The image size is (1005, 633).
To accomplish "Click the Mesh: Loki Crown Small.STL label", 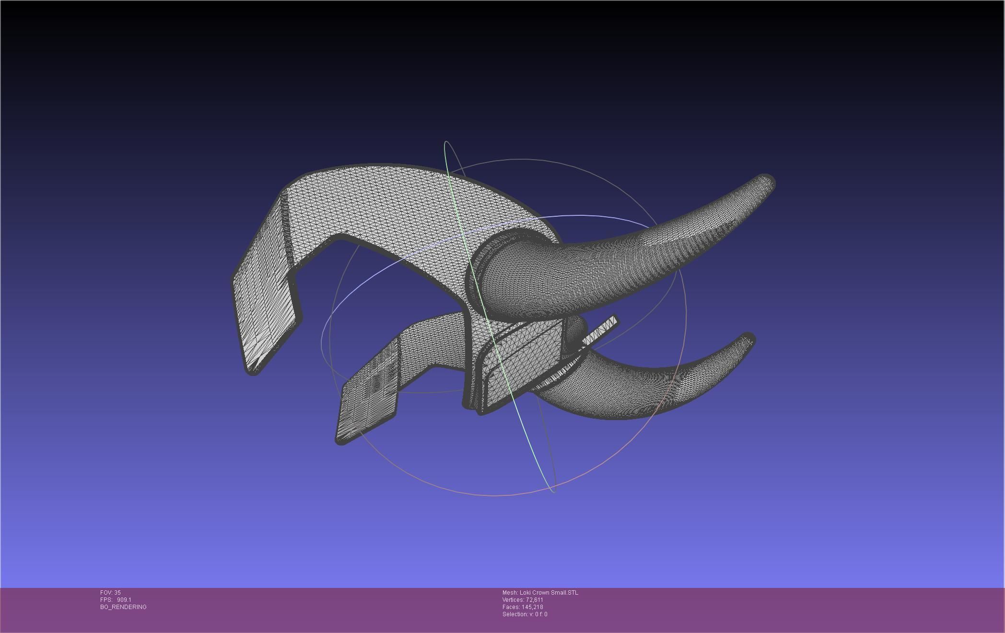I will 540,593.
